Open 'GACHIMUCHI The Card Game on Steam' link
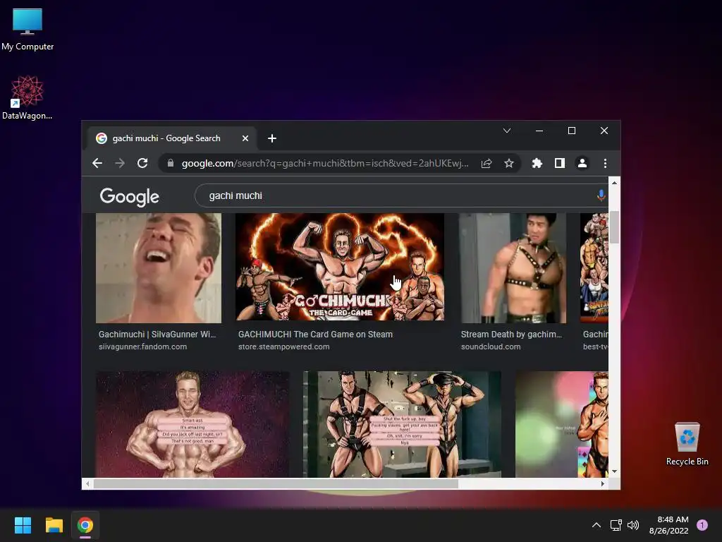This screenshot has width=722, height=542. click(315, 334)
